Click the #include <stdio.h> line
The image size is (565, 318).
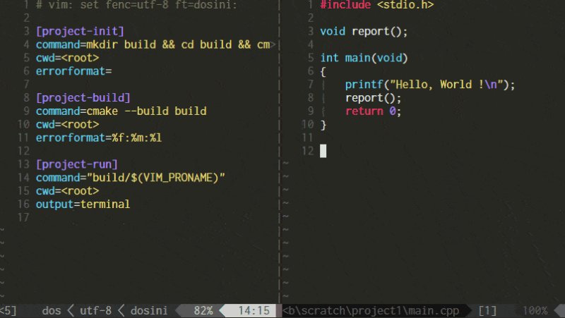coord(377,5)
